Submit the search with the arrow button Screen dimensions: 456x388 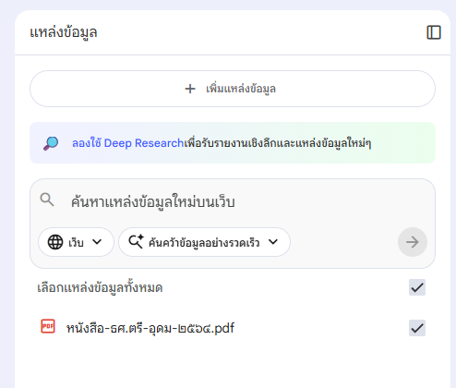413,242
